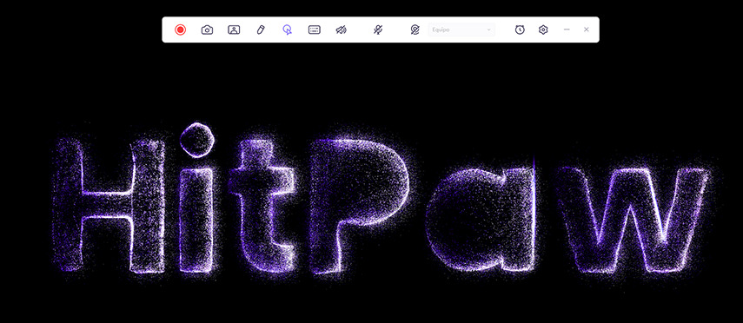Open the picture-in-picture webcam overlay icon
743x323 pixels.
234,30
